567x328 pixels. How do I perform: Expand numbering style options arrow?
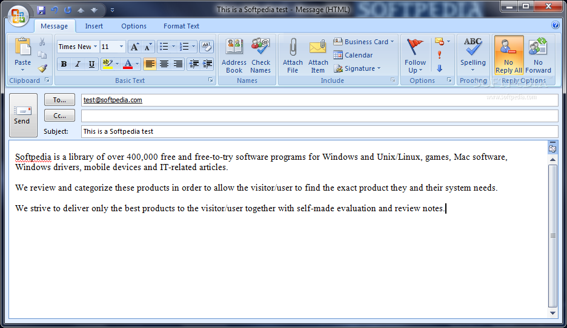click(x=193, y=47)
